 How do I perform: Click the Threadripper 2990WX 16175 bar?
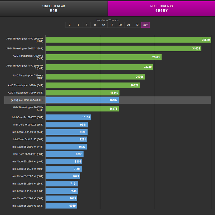82,109
